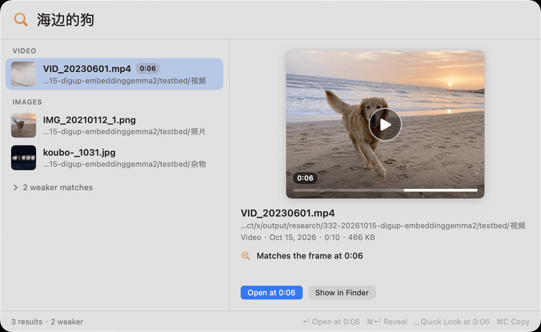The height and width of the screenshot is (332, 541).
Task: Click the ⌘C Copy footer shortcut
Action: [513, 321]
